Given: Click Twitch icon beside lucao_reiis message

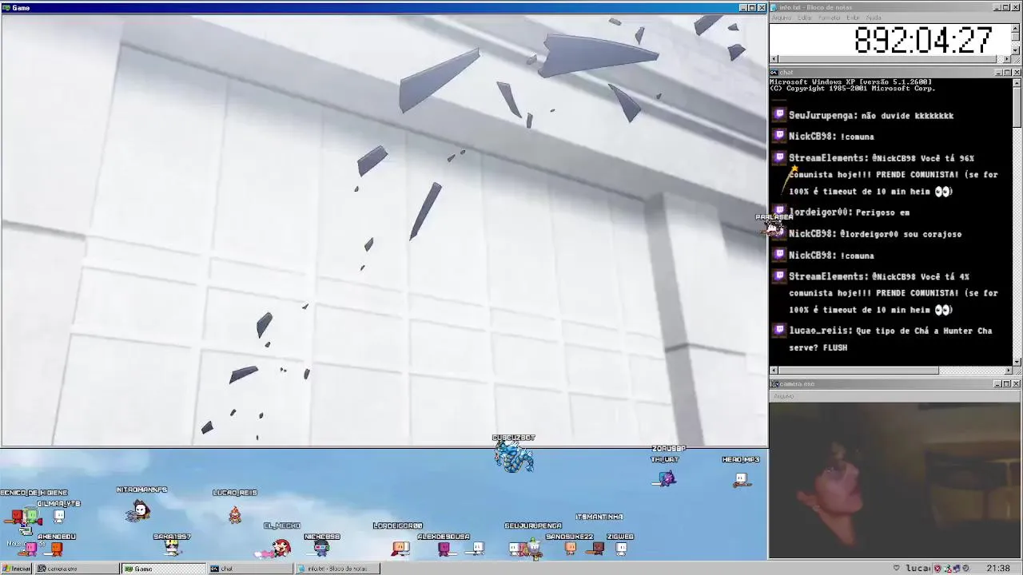Looking at the screenshot, I should pyautogui.click(x=779, y=330).
